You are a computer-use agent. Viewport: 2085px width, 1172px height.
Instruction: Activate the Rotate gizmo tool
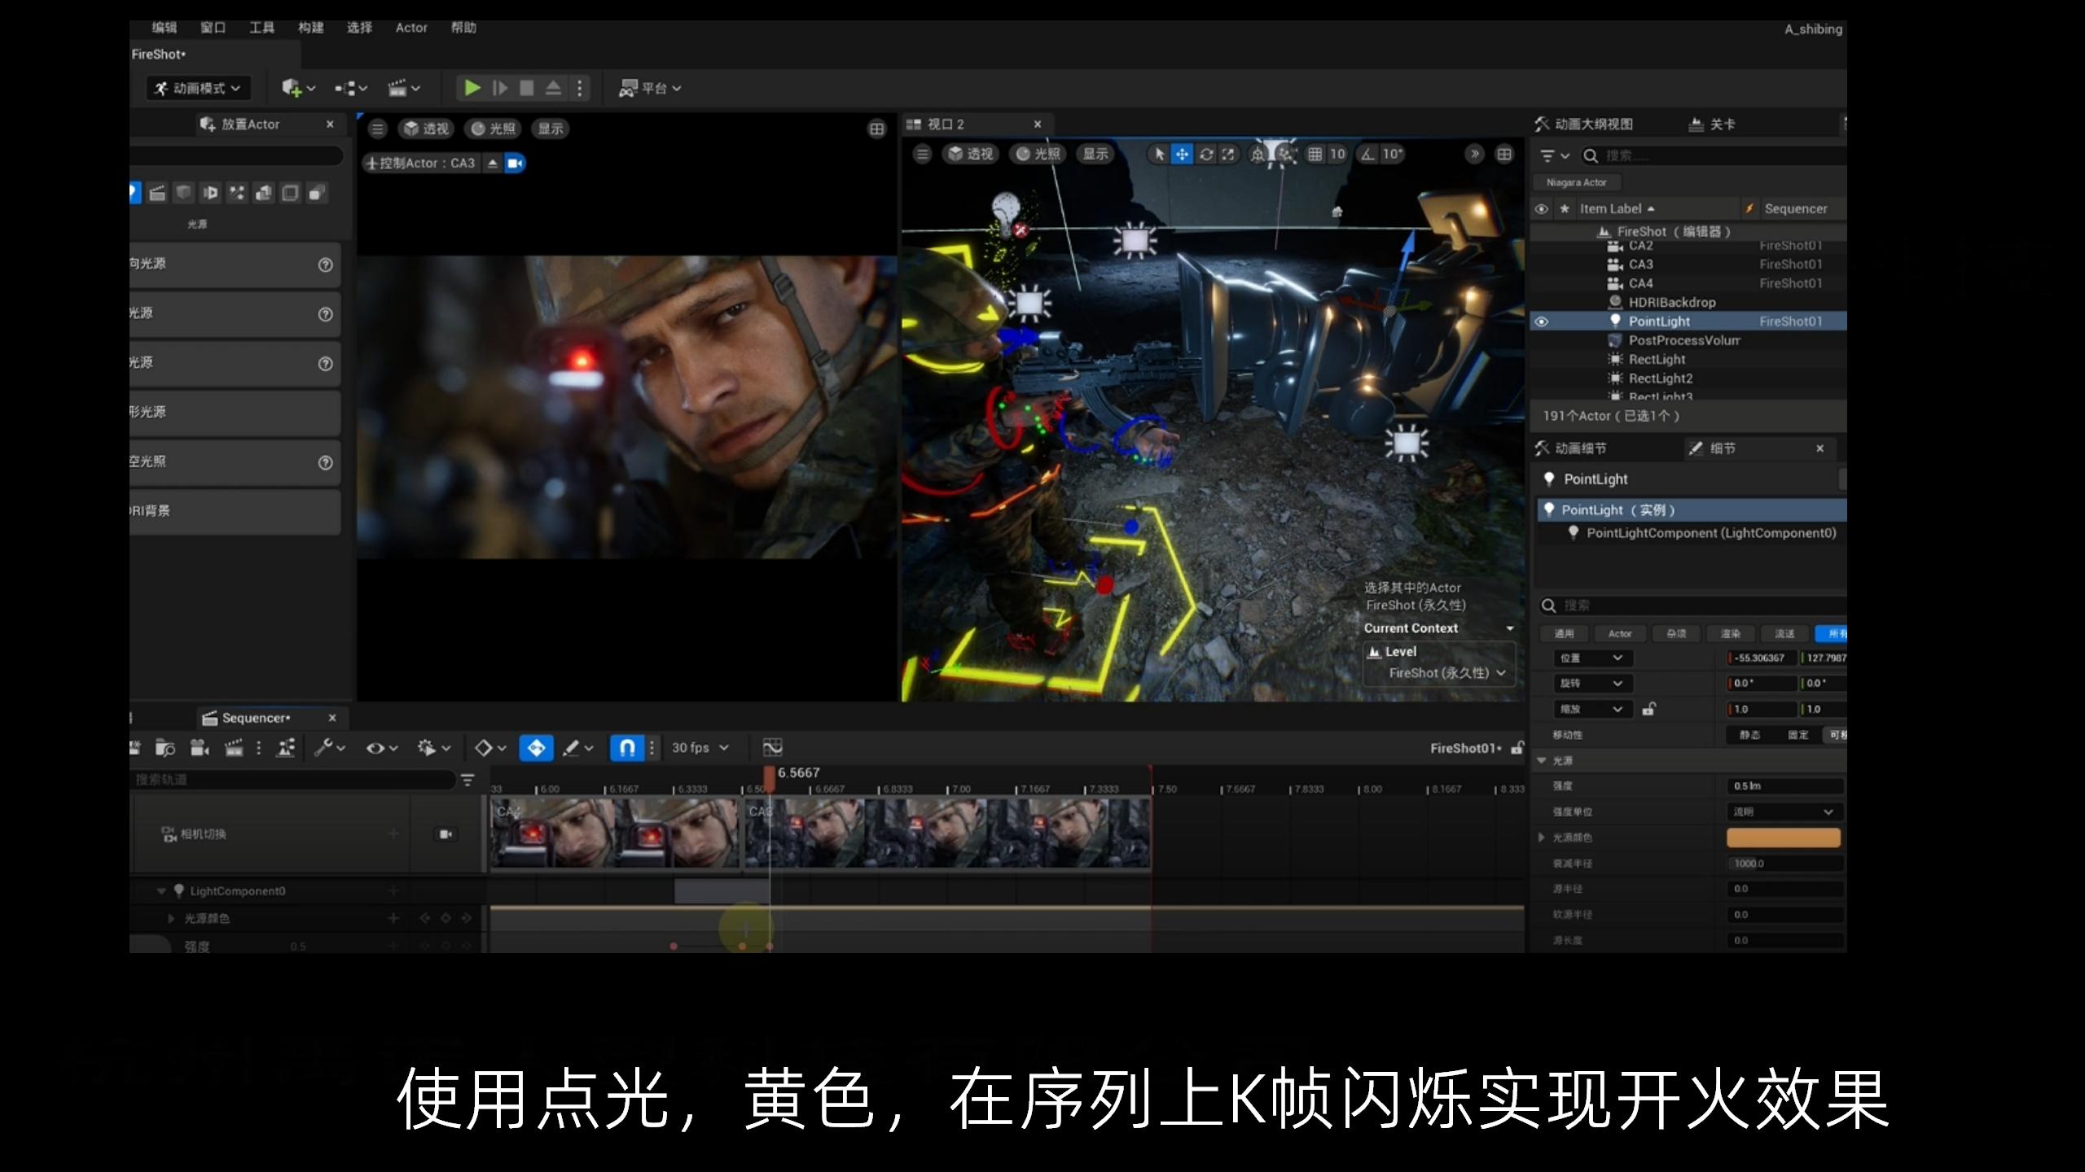(1206, 154)
